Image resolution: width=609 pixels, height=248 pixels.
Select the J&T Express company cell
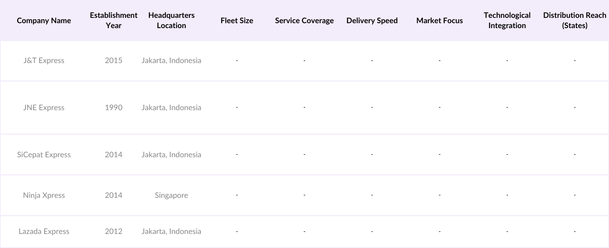[44, 60]
